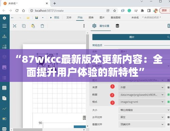Open the database stack icon tab
This screenshot has height=131, width=170.
[x=117, y=26]
